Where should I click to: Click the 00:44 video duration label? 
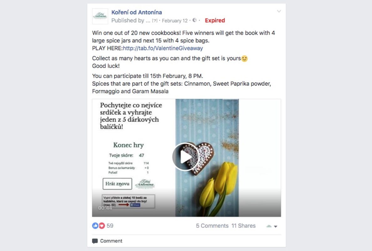[x=105, y=208]
